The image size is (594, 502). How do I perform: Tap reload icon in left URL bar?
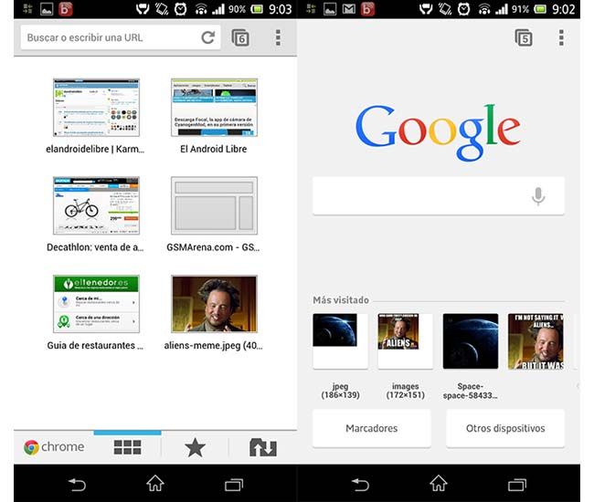click(x=208, y=37)
